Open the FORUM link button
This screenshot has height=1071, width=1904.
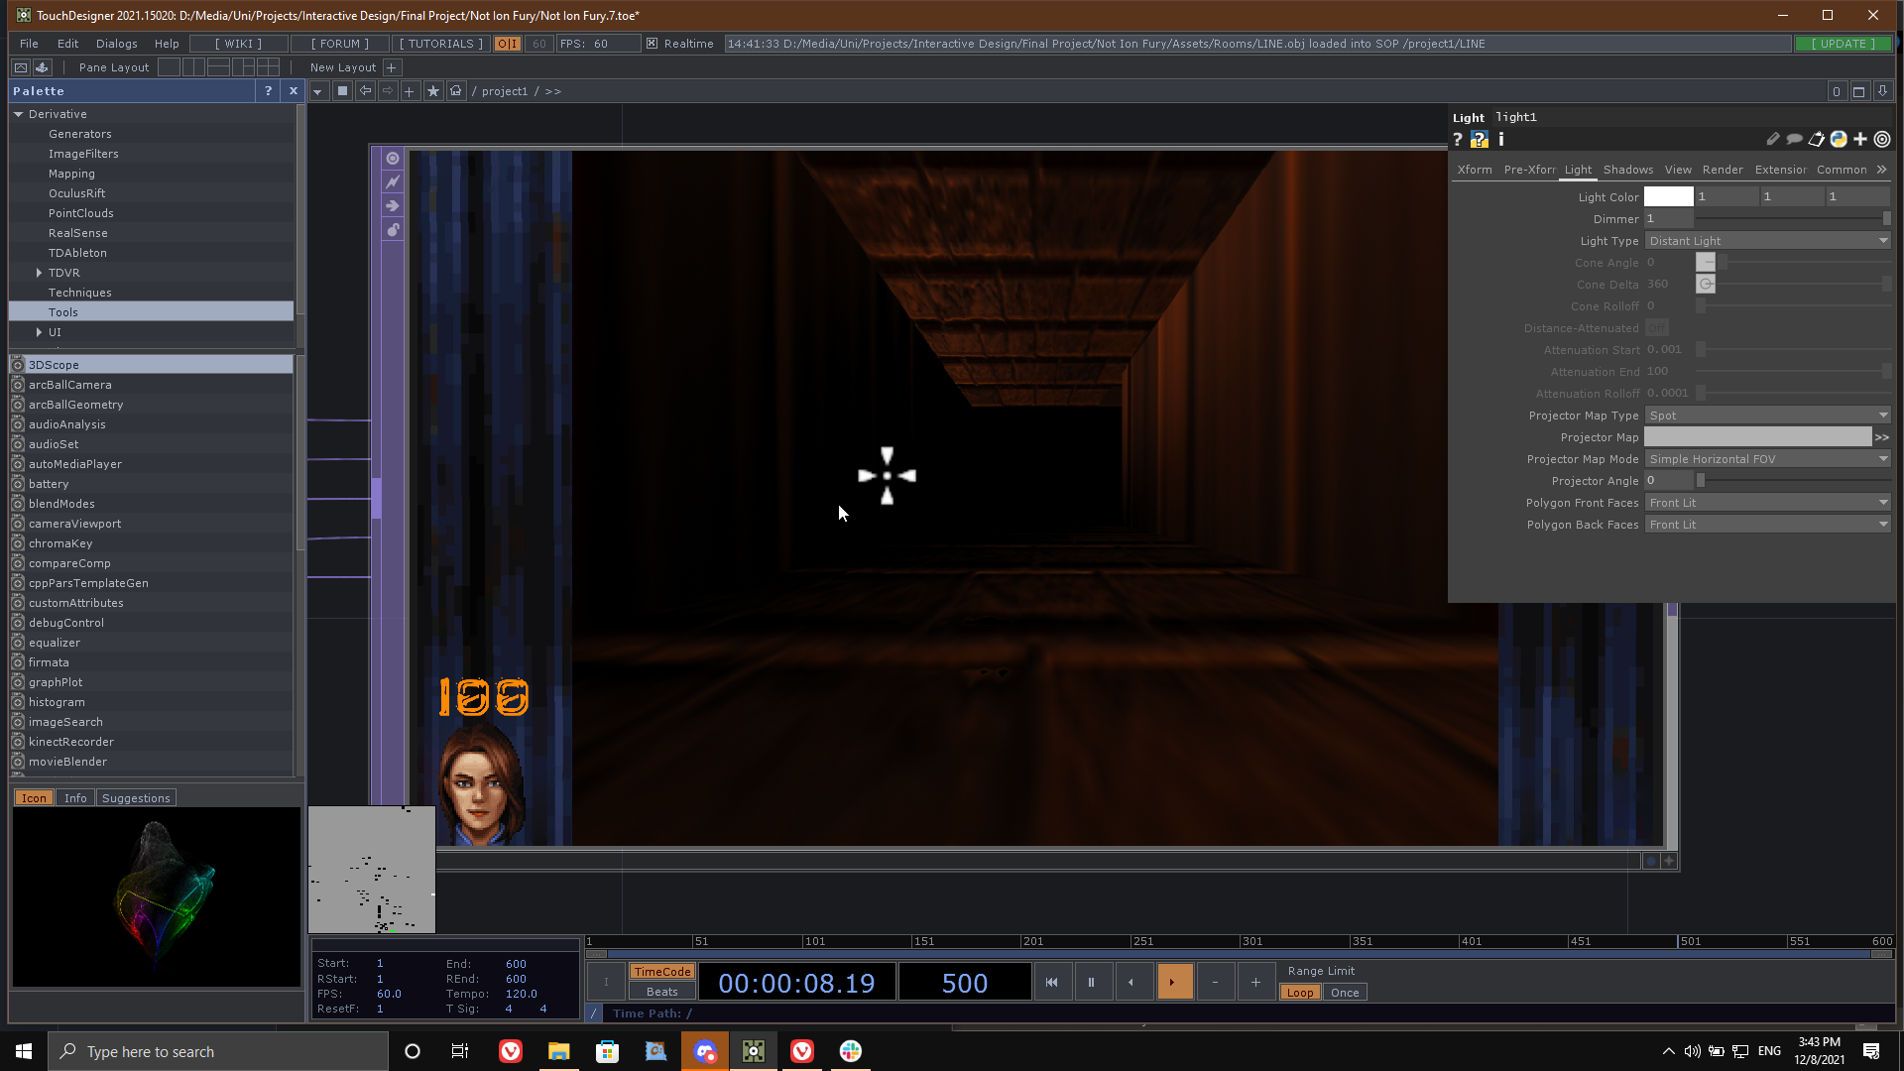point(340,44)
